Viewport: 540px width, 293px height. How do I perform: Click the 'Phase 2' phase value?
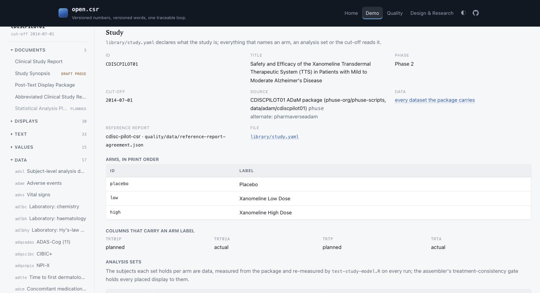coord(404,64)
